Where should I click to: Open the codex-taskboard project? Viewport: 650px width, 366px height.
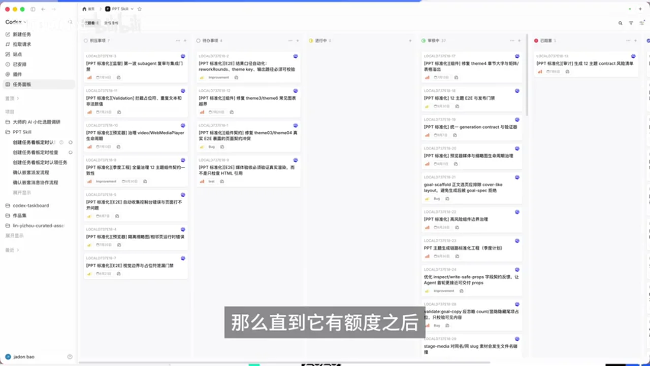[x=31, y=206]
